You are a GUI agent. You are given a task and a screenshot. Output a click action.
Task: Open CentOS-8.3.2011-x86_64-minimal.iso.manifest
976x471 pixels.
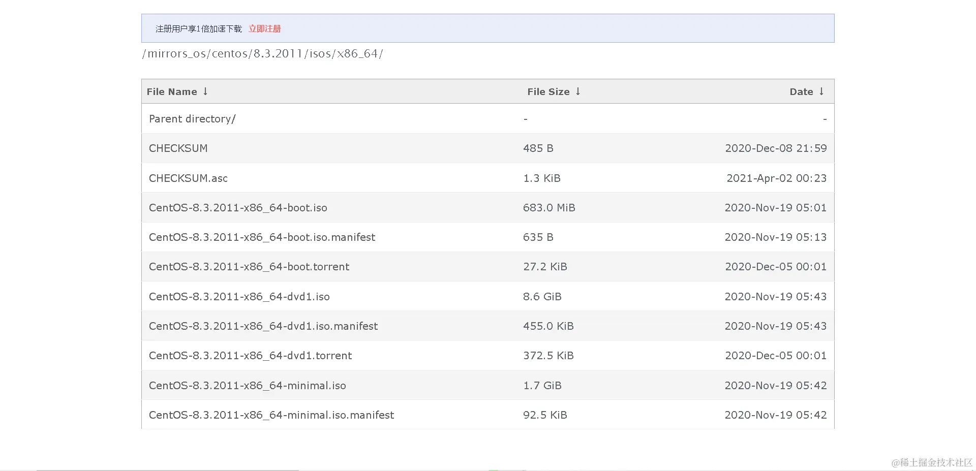271,415
